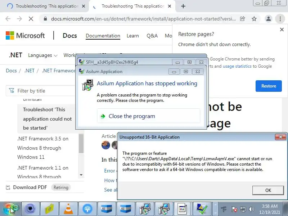View site information lock icon
The height and width of the screenshot is (216, 288).
point(45,19)
